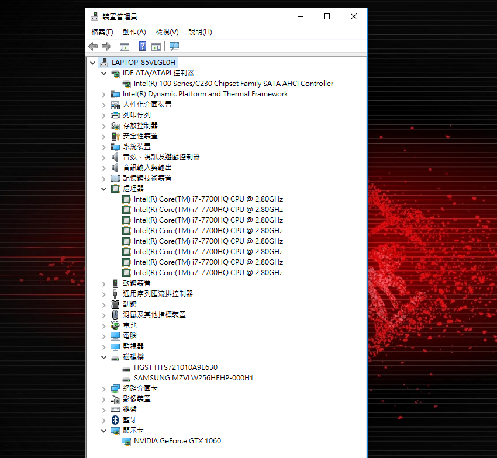Image resolution: width=497 pixels, height=458 pixels.
Task: Collapse the LAPTOP-85VLGL0H root node
Action: coord(92,63)
